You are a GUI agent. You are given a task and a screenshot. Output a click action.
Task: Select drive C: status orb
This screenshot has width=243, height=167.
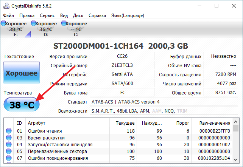[64, 23]
